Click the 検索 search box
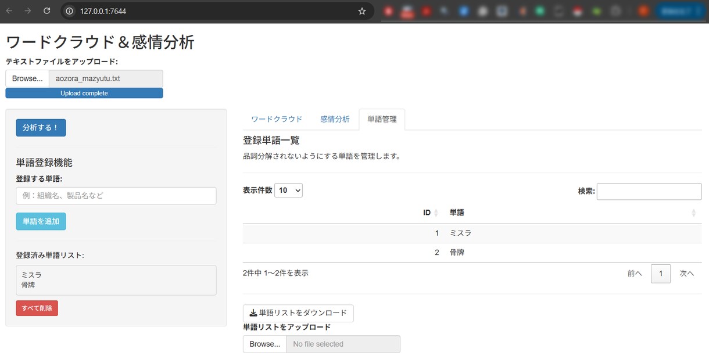Image resolution: width=709 pixels, height=363 pixels. [x=649, y=191]
